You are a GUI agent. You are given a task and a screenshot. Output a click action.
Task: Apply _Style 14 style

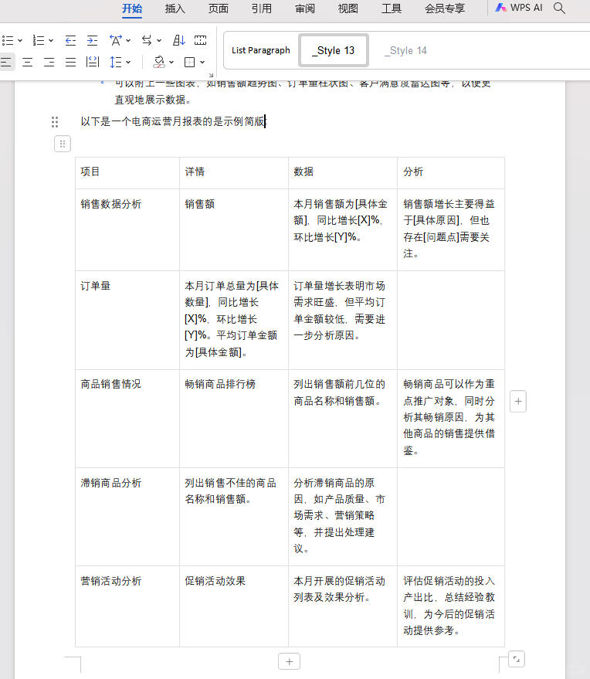(x=406, y=50)
